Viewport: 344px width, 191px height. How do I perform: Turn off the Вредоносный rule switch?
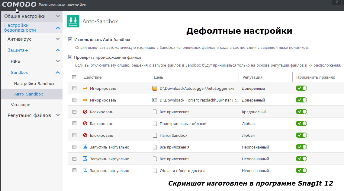[x=301, y=111]
